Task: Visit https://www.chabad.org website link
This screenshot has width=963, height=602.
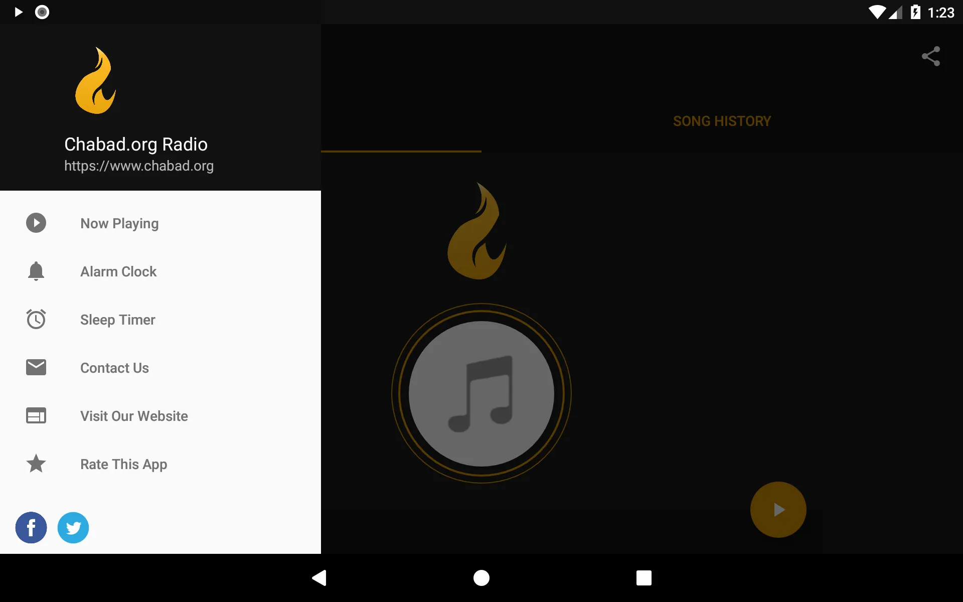Action: pyautogui.click(x=138, y=166)
